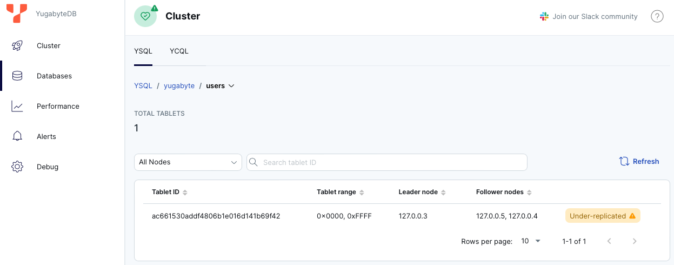Click Refresh button

coord(639,161)
